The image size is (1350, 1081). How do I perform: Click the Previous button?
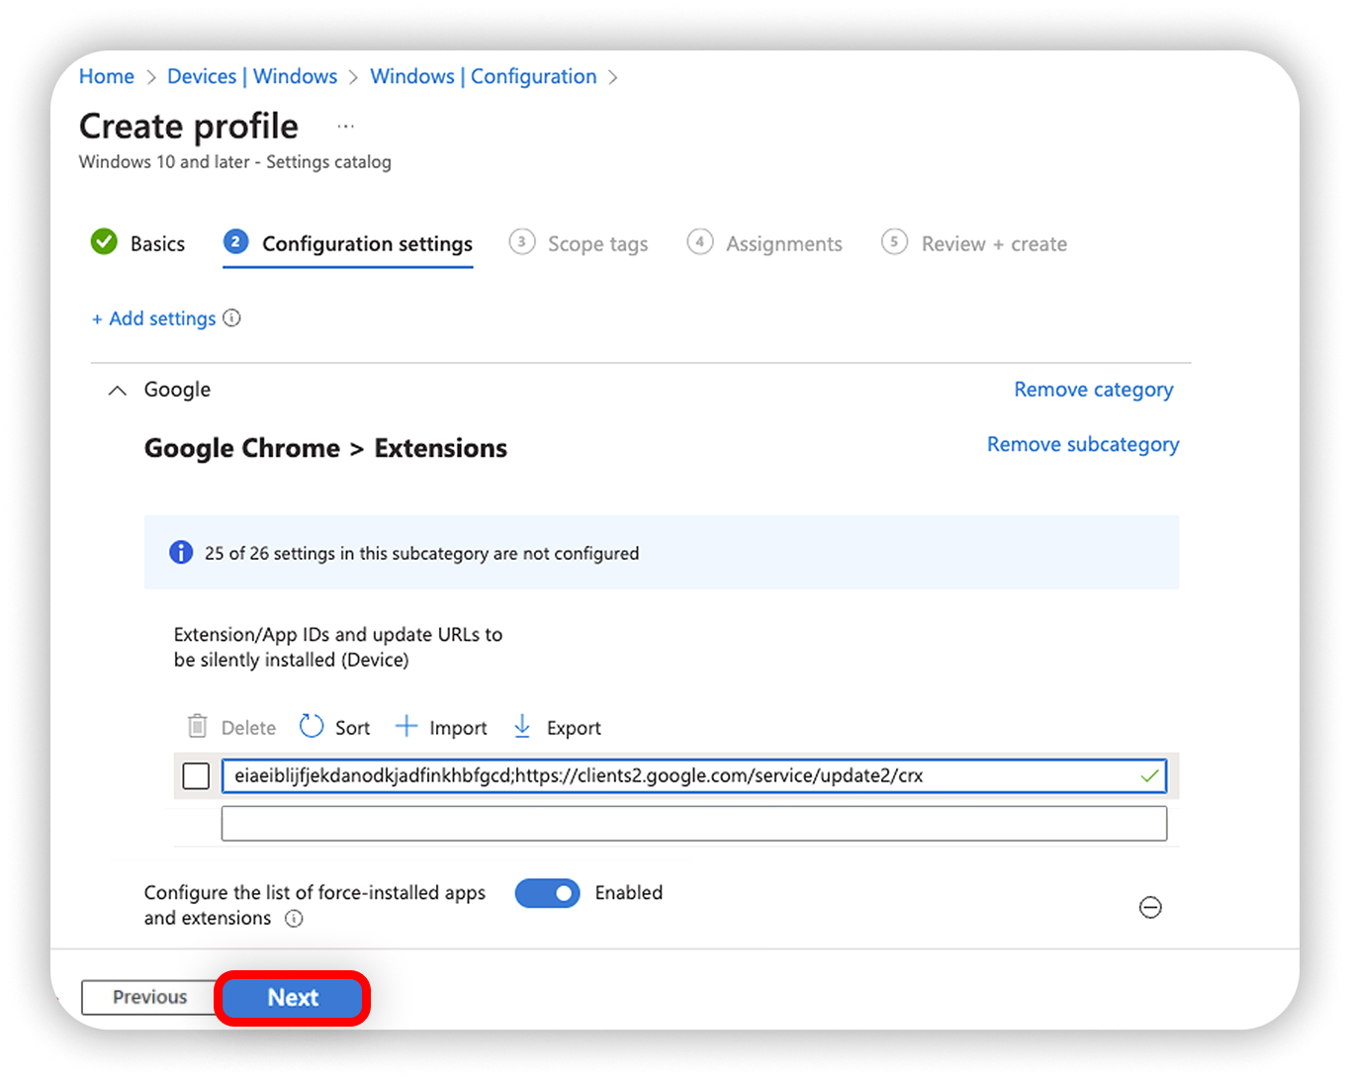tap(149, 997)
